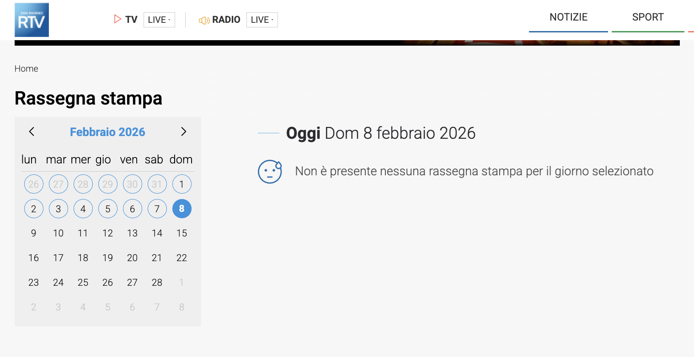Select February 1 in the calendar
Viewport: 694px width, 357px height.
click(182, 184)
